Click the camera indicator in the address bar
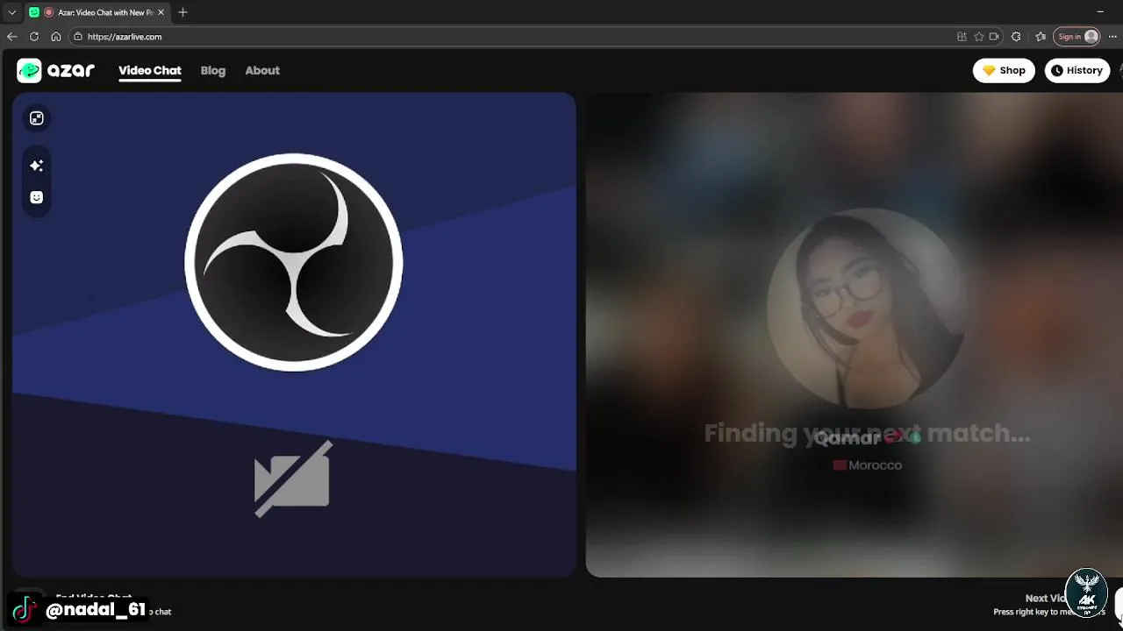 pos(994,37)
